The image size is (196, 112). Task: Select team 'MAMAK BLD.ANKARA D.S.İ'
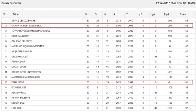pos(26,77)
